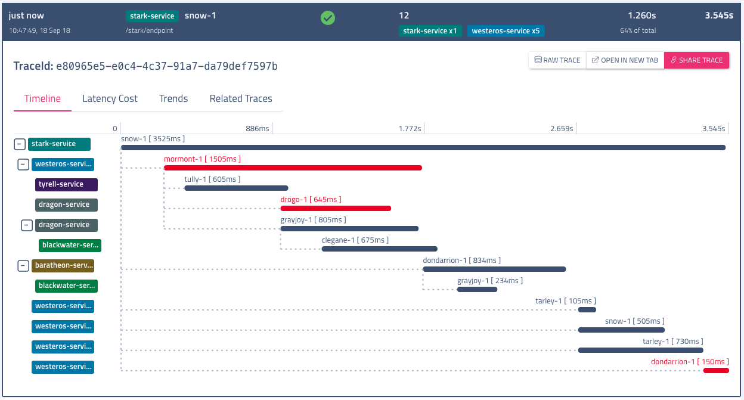Click the 1.772s timeline axis label

[410, 128]
